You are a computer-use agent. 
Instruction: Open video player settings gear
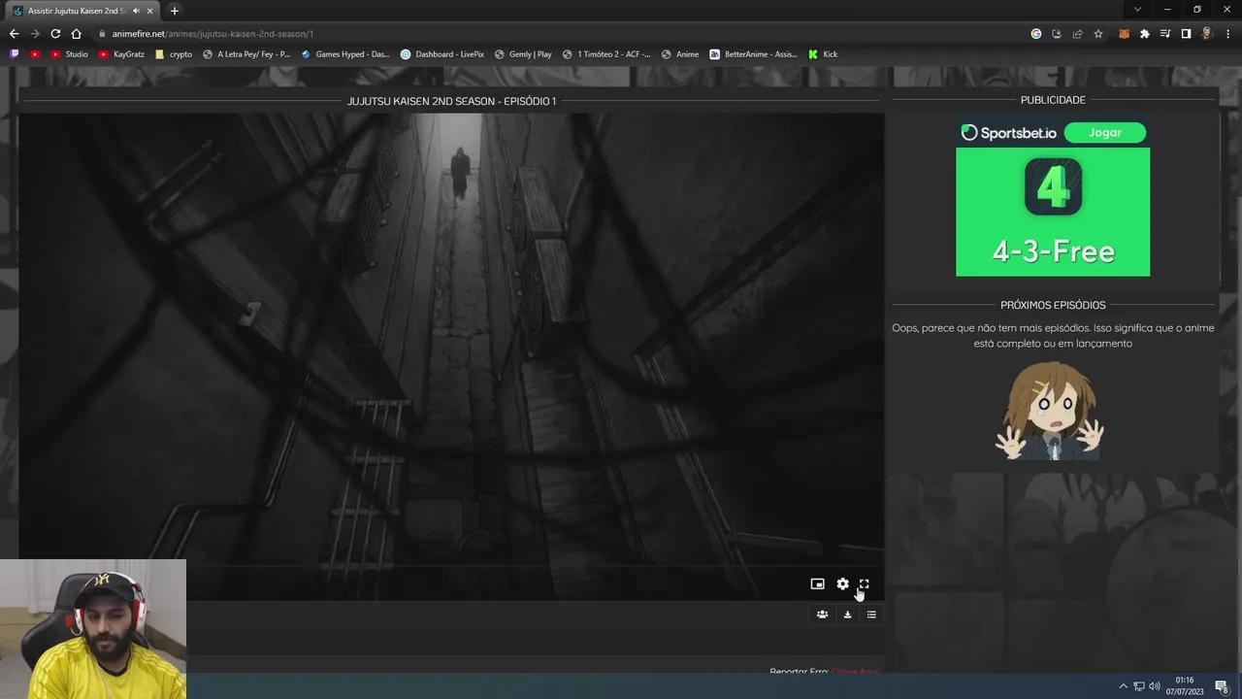point(842,584)
